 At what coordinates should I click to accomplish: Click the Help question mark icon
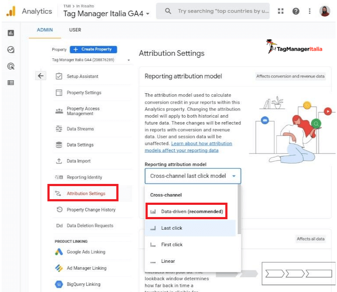coord(296,11)
